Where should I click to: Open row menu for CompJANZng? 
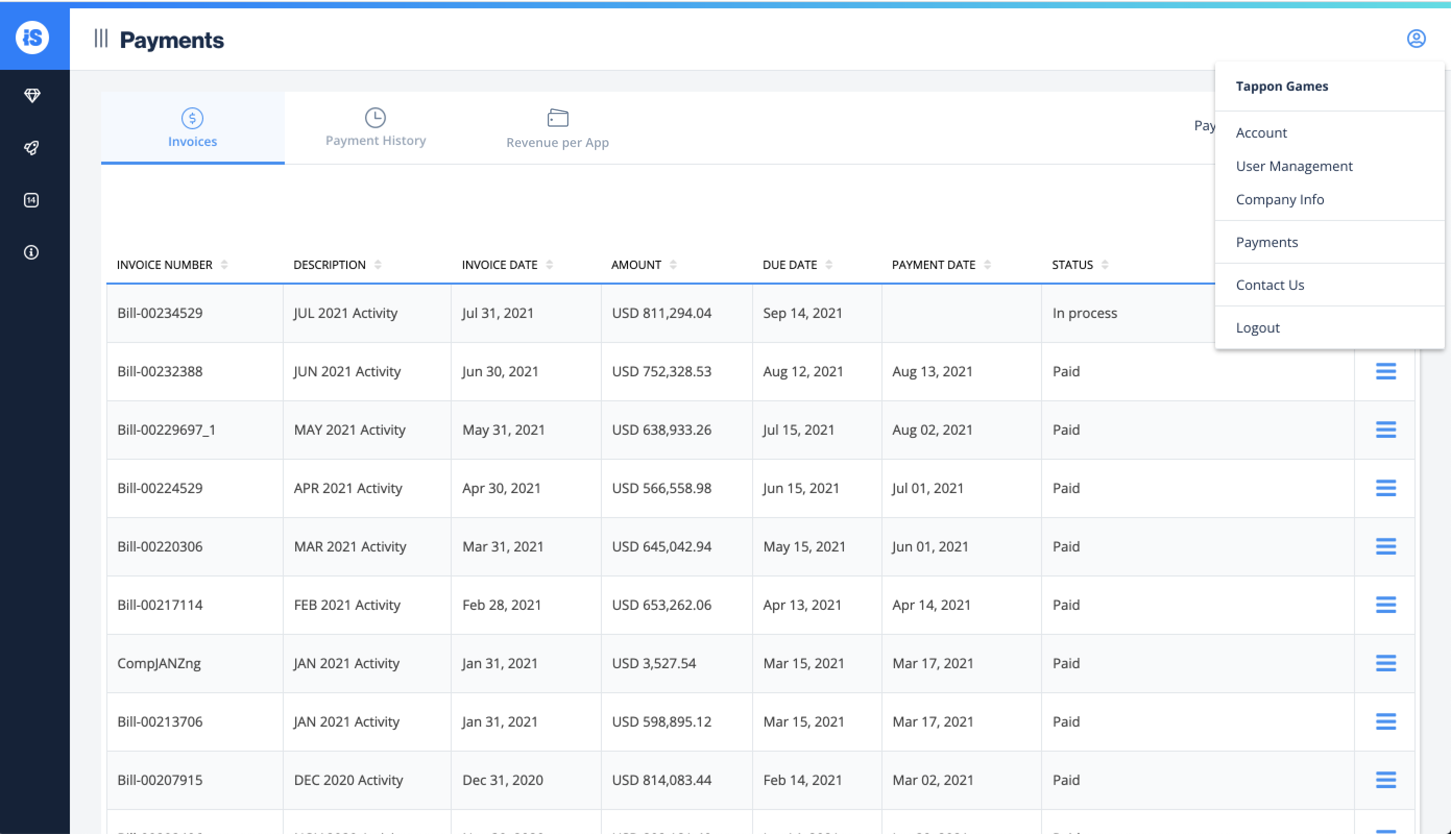pyautogui.click(x=1386, y=664)
